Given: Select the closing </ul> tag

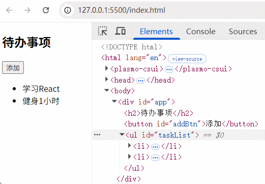Looking at the screenshot, I should 134,168.
